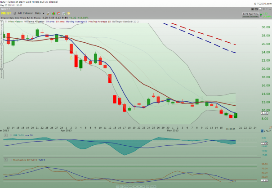Screen dimensions: 272x188
Task: Click the scale edit icon above A L % F
Action: [x=270, y=128]
